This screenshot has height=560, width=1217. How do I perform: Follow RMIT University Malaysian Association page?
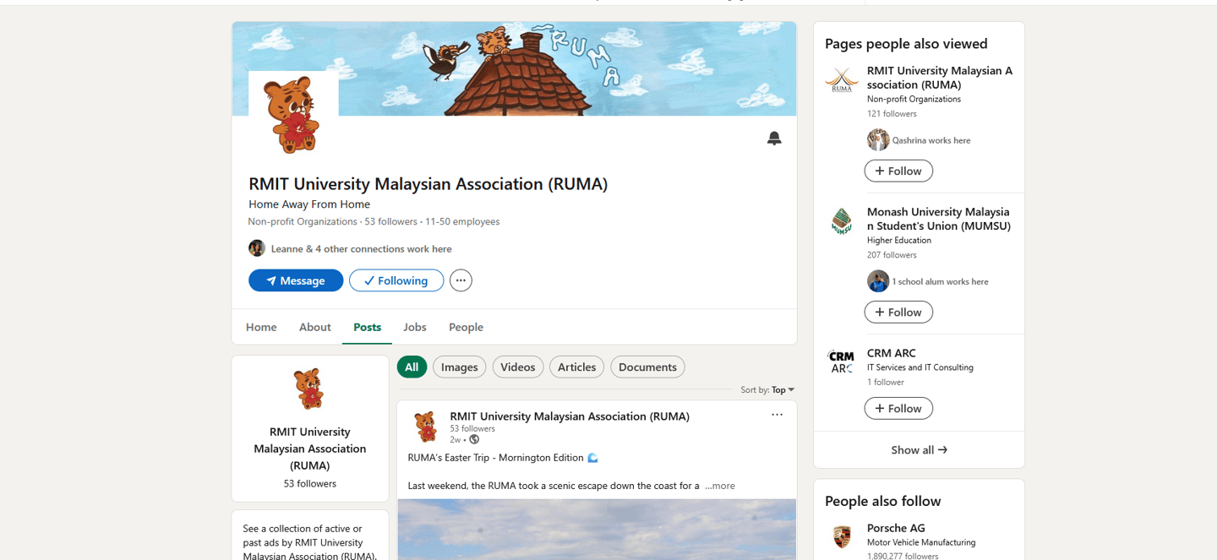[x=898, y=171]
